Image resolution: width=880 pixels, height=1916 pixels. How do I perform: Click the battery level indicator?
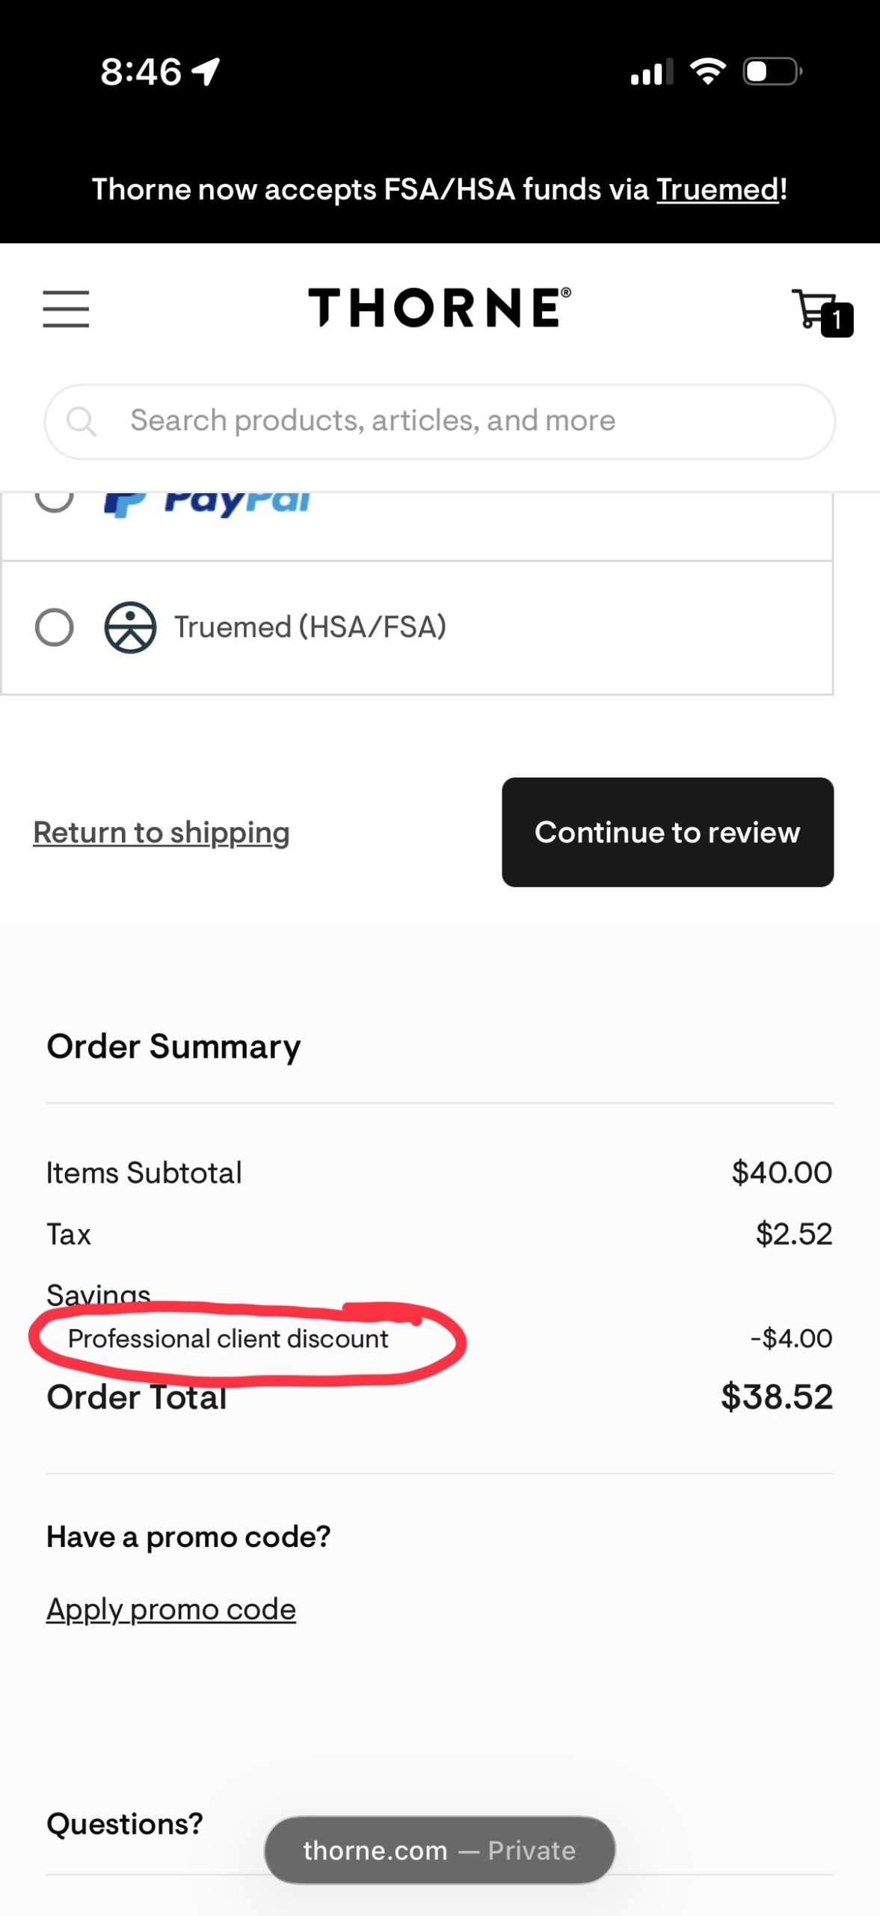(771, 70)
